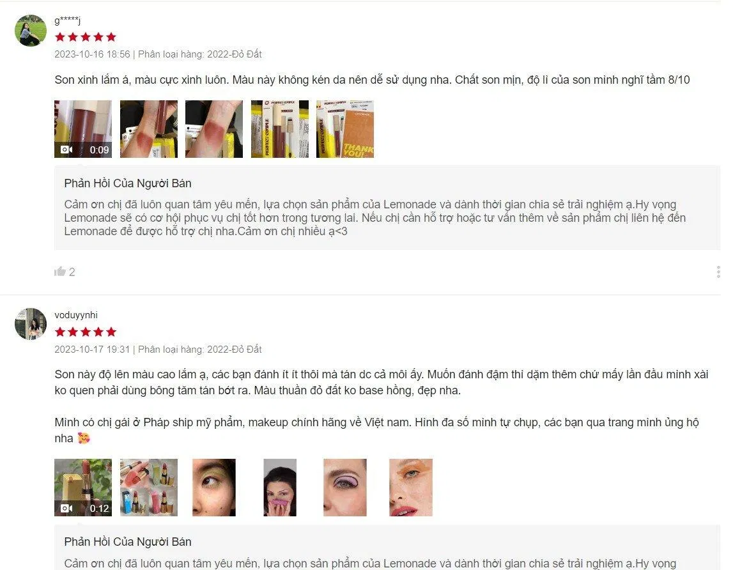
Task: Open the photo of woman holding pink product
Action: tap(279, 487)
